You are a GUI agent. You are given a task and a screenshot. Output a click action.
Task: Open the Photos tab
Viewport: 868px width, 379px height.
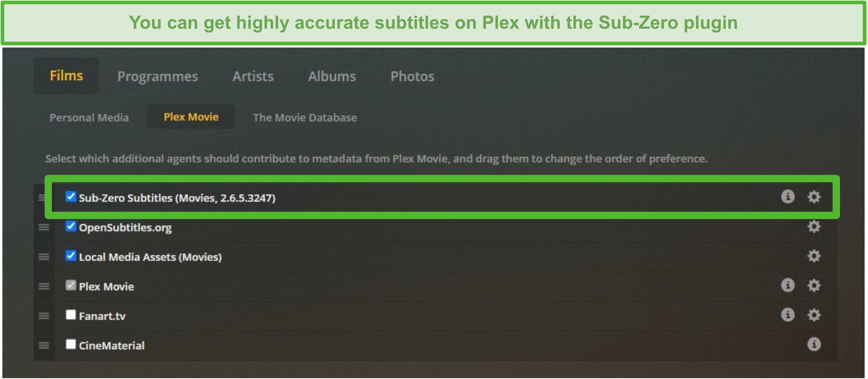click(412, 76)
